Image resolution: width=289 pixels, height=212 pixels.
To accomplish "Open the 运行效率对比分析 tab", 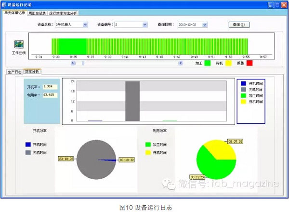I will click(63, 13).
